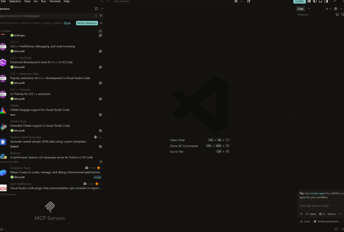Open more options ellipsis in chat input
The image size is (344, 232).
340,214
